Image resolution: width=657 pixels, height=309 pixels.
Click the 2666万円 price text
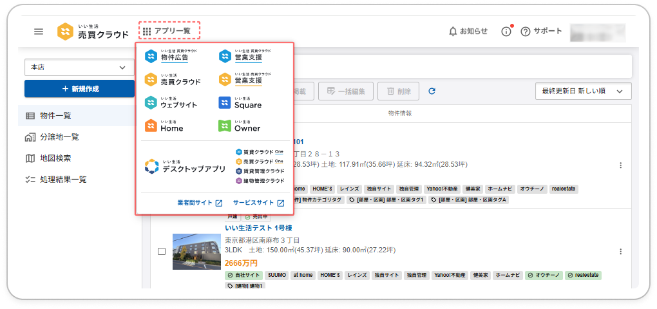tap(241, 263)
